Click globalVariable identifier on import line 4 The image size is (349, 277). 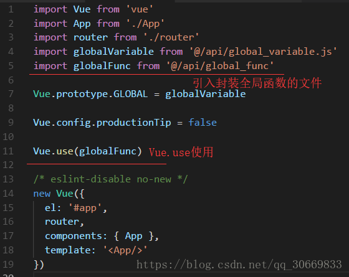pos(113,52)
